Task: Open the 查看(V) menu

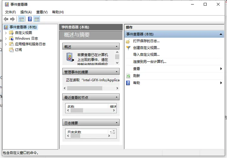Action: click(x=42, y=12)
